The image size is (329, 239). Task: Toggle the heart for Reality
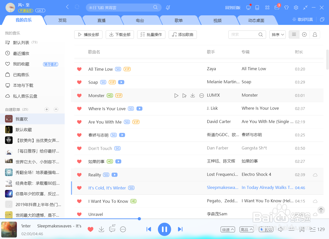[79, 175]
